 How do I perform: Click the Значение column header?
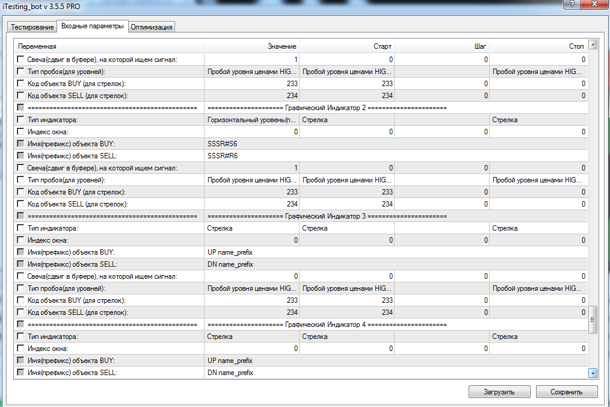[251, 46]
